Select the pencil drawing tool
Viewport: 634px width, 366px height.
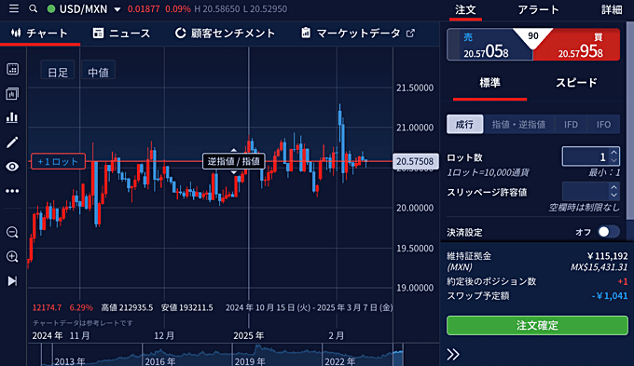[12, 142]
